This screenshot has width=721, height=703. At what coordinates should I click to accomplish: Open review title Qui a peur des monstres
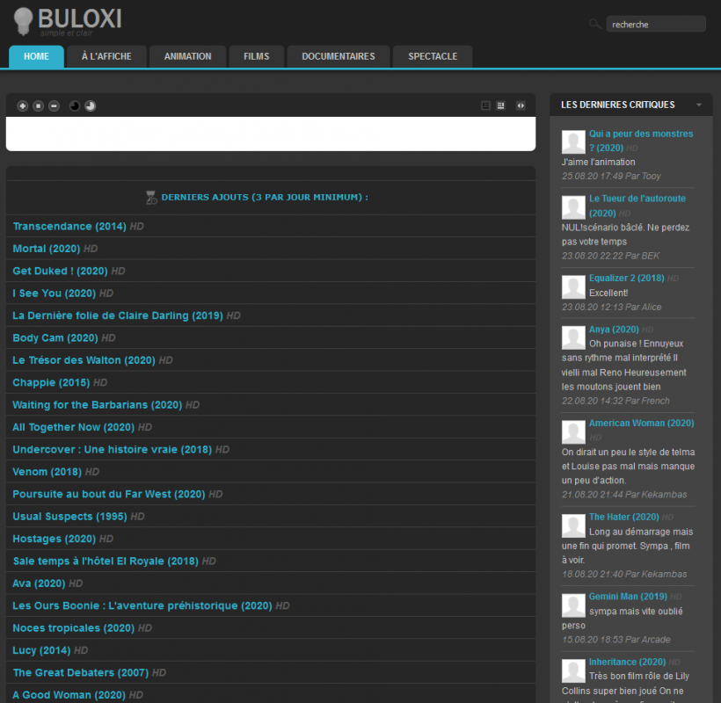click(x=640, y=141)
